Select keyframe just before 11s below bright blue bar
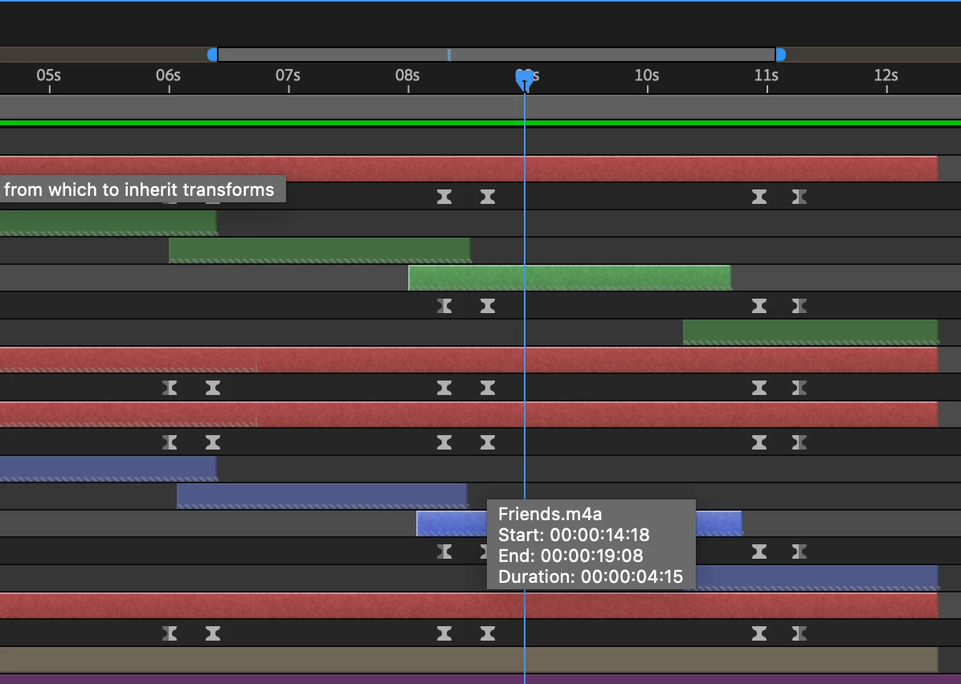 coord(759,552)
